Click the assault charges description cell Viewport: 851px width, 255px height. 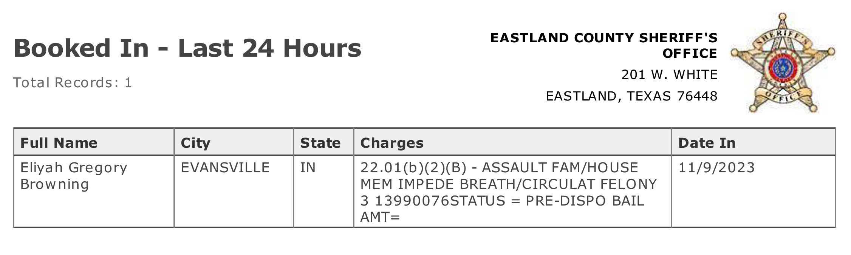pos(512,191)
